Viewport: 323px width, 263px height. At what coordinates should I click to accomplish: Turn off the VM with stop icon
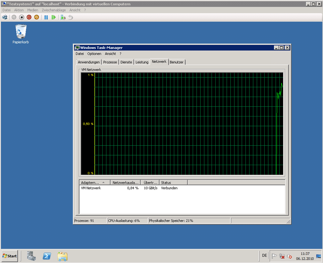[x=22, y=17]
